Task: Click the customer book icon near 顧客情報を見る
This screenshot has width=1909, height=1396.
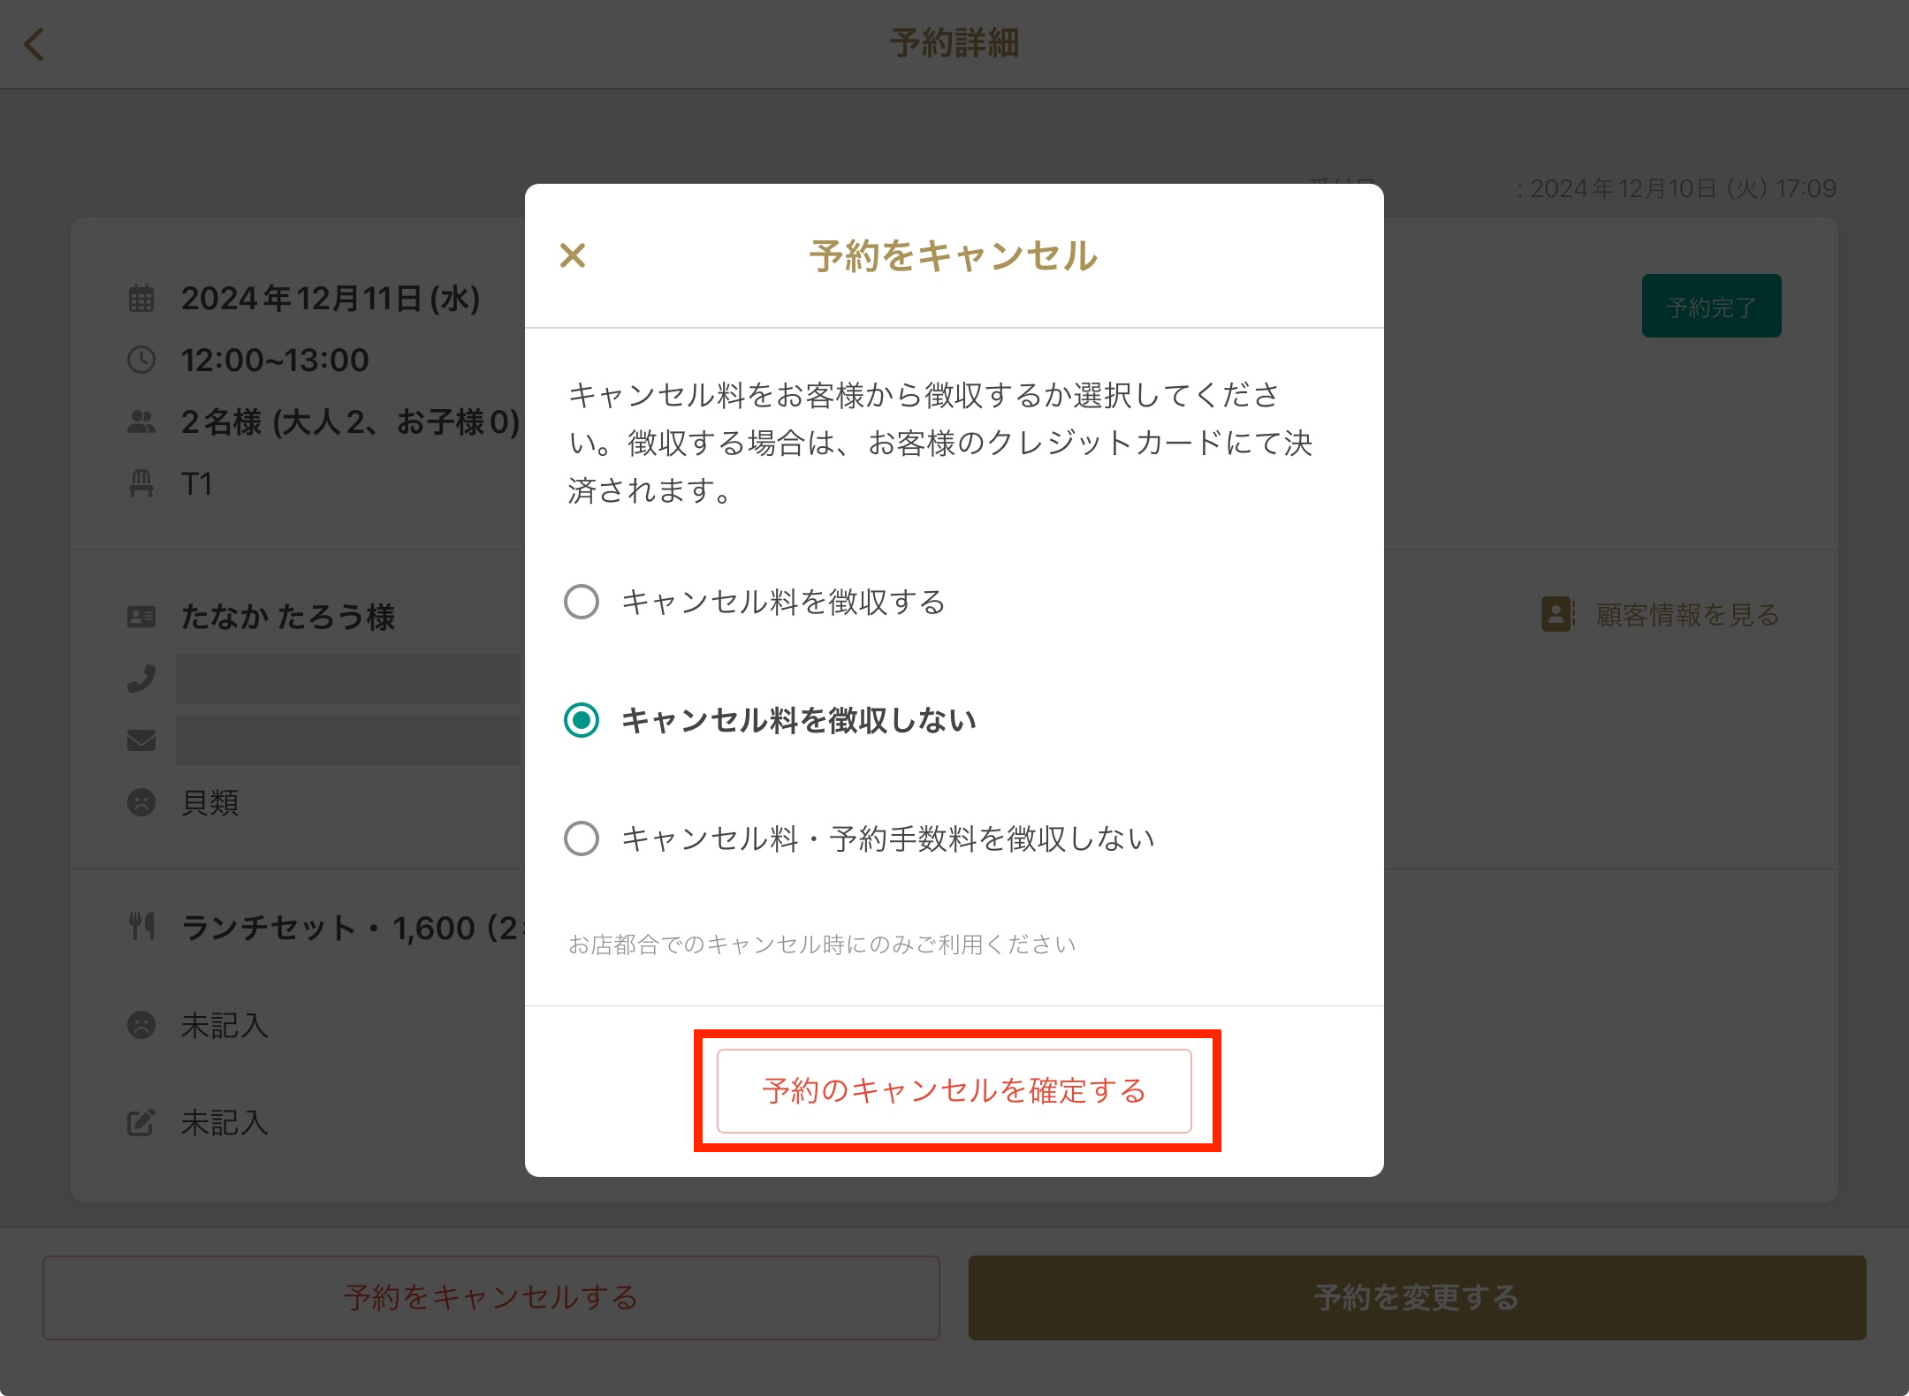Action: point(1557,614)
